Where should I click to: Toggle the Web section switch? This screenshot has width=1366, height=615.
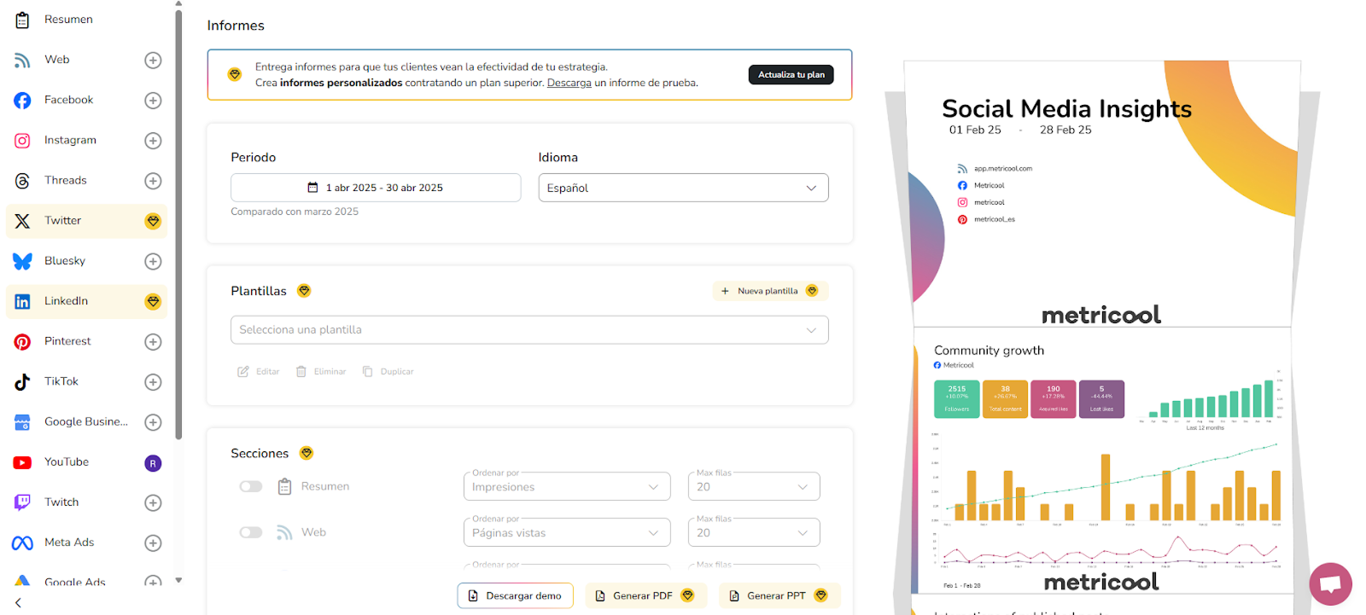[251, 532]
